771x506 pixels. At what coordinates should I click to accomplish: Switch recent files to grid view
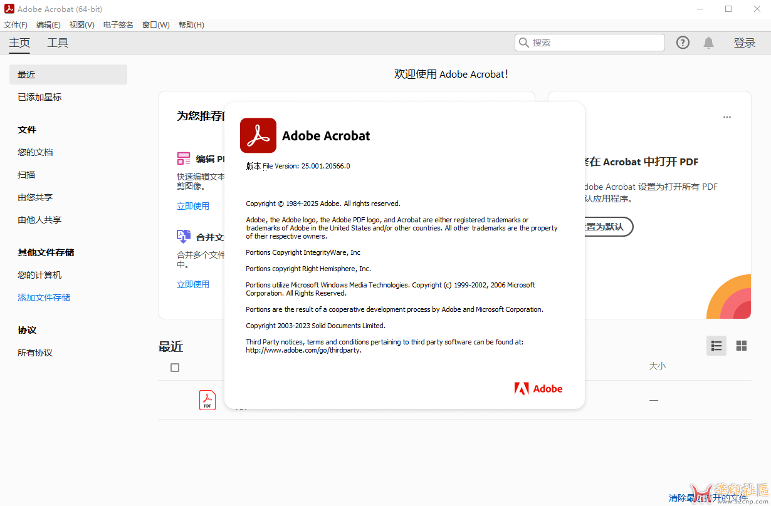point(742,346)
